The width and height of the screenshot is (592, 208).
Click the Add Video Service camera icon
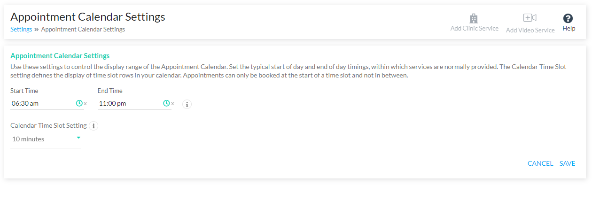(x=530, y=18)
